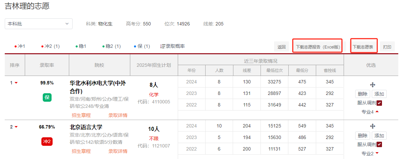Expand the 专业2 majors list

tap(377, 153)
